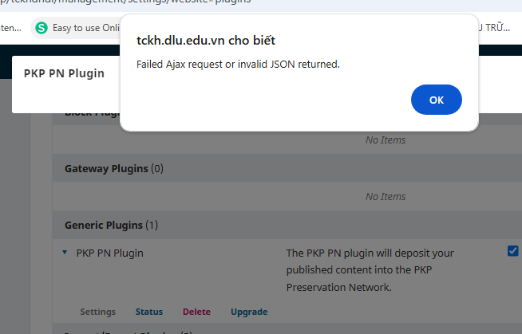Click the Gateway Plugins (0) heading

[114, 168]
